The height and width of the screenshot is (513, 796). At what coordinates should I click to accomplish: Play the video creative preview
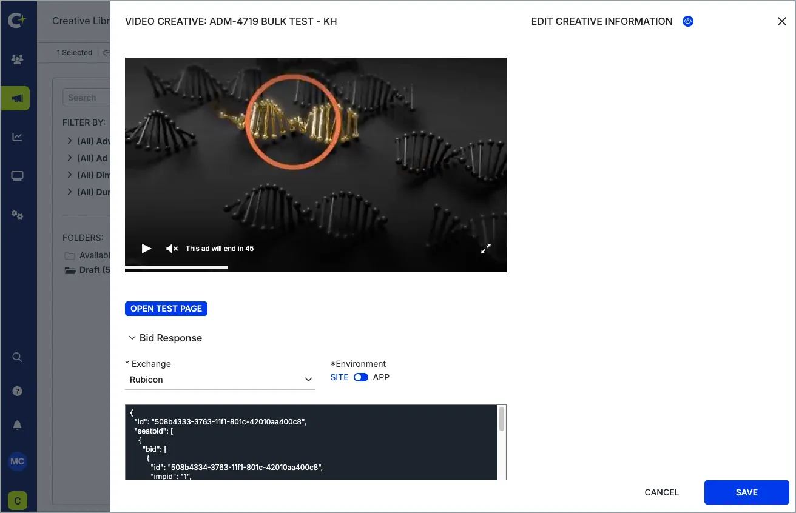(146, 249)
